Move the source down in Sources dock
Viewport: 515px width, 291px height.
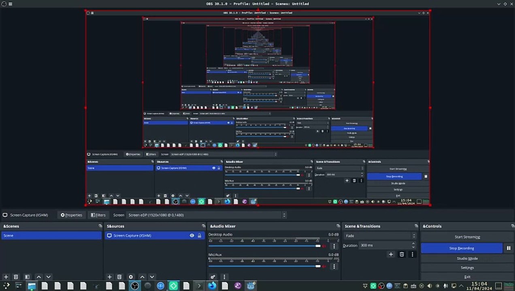pos(152,277)
